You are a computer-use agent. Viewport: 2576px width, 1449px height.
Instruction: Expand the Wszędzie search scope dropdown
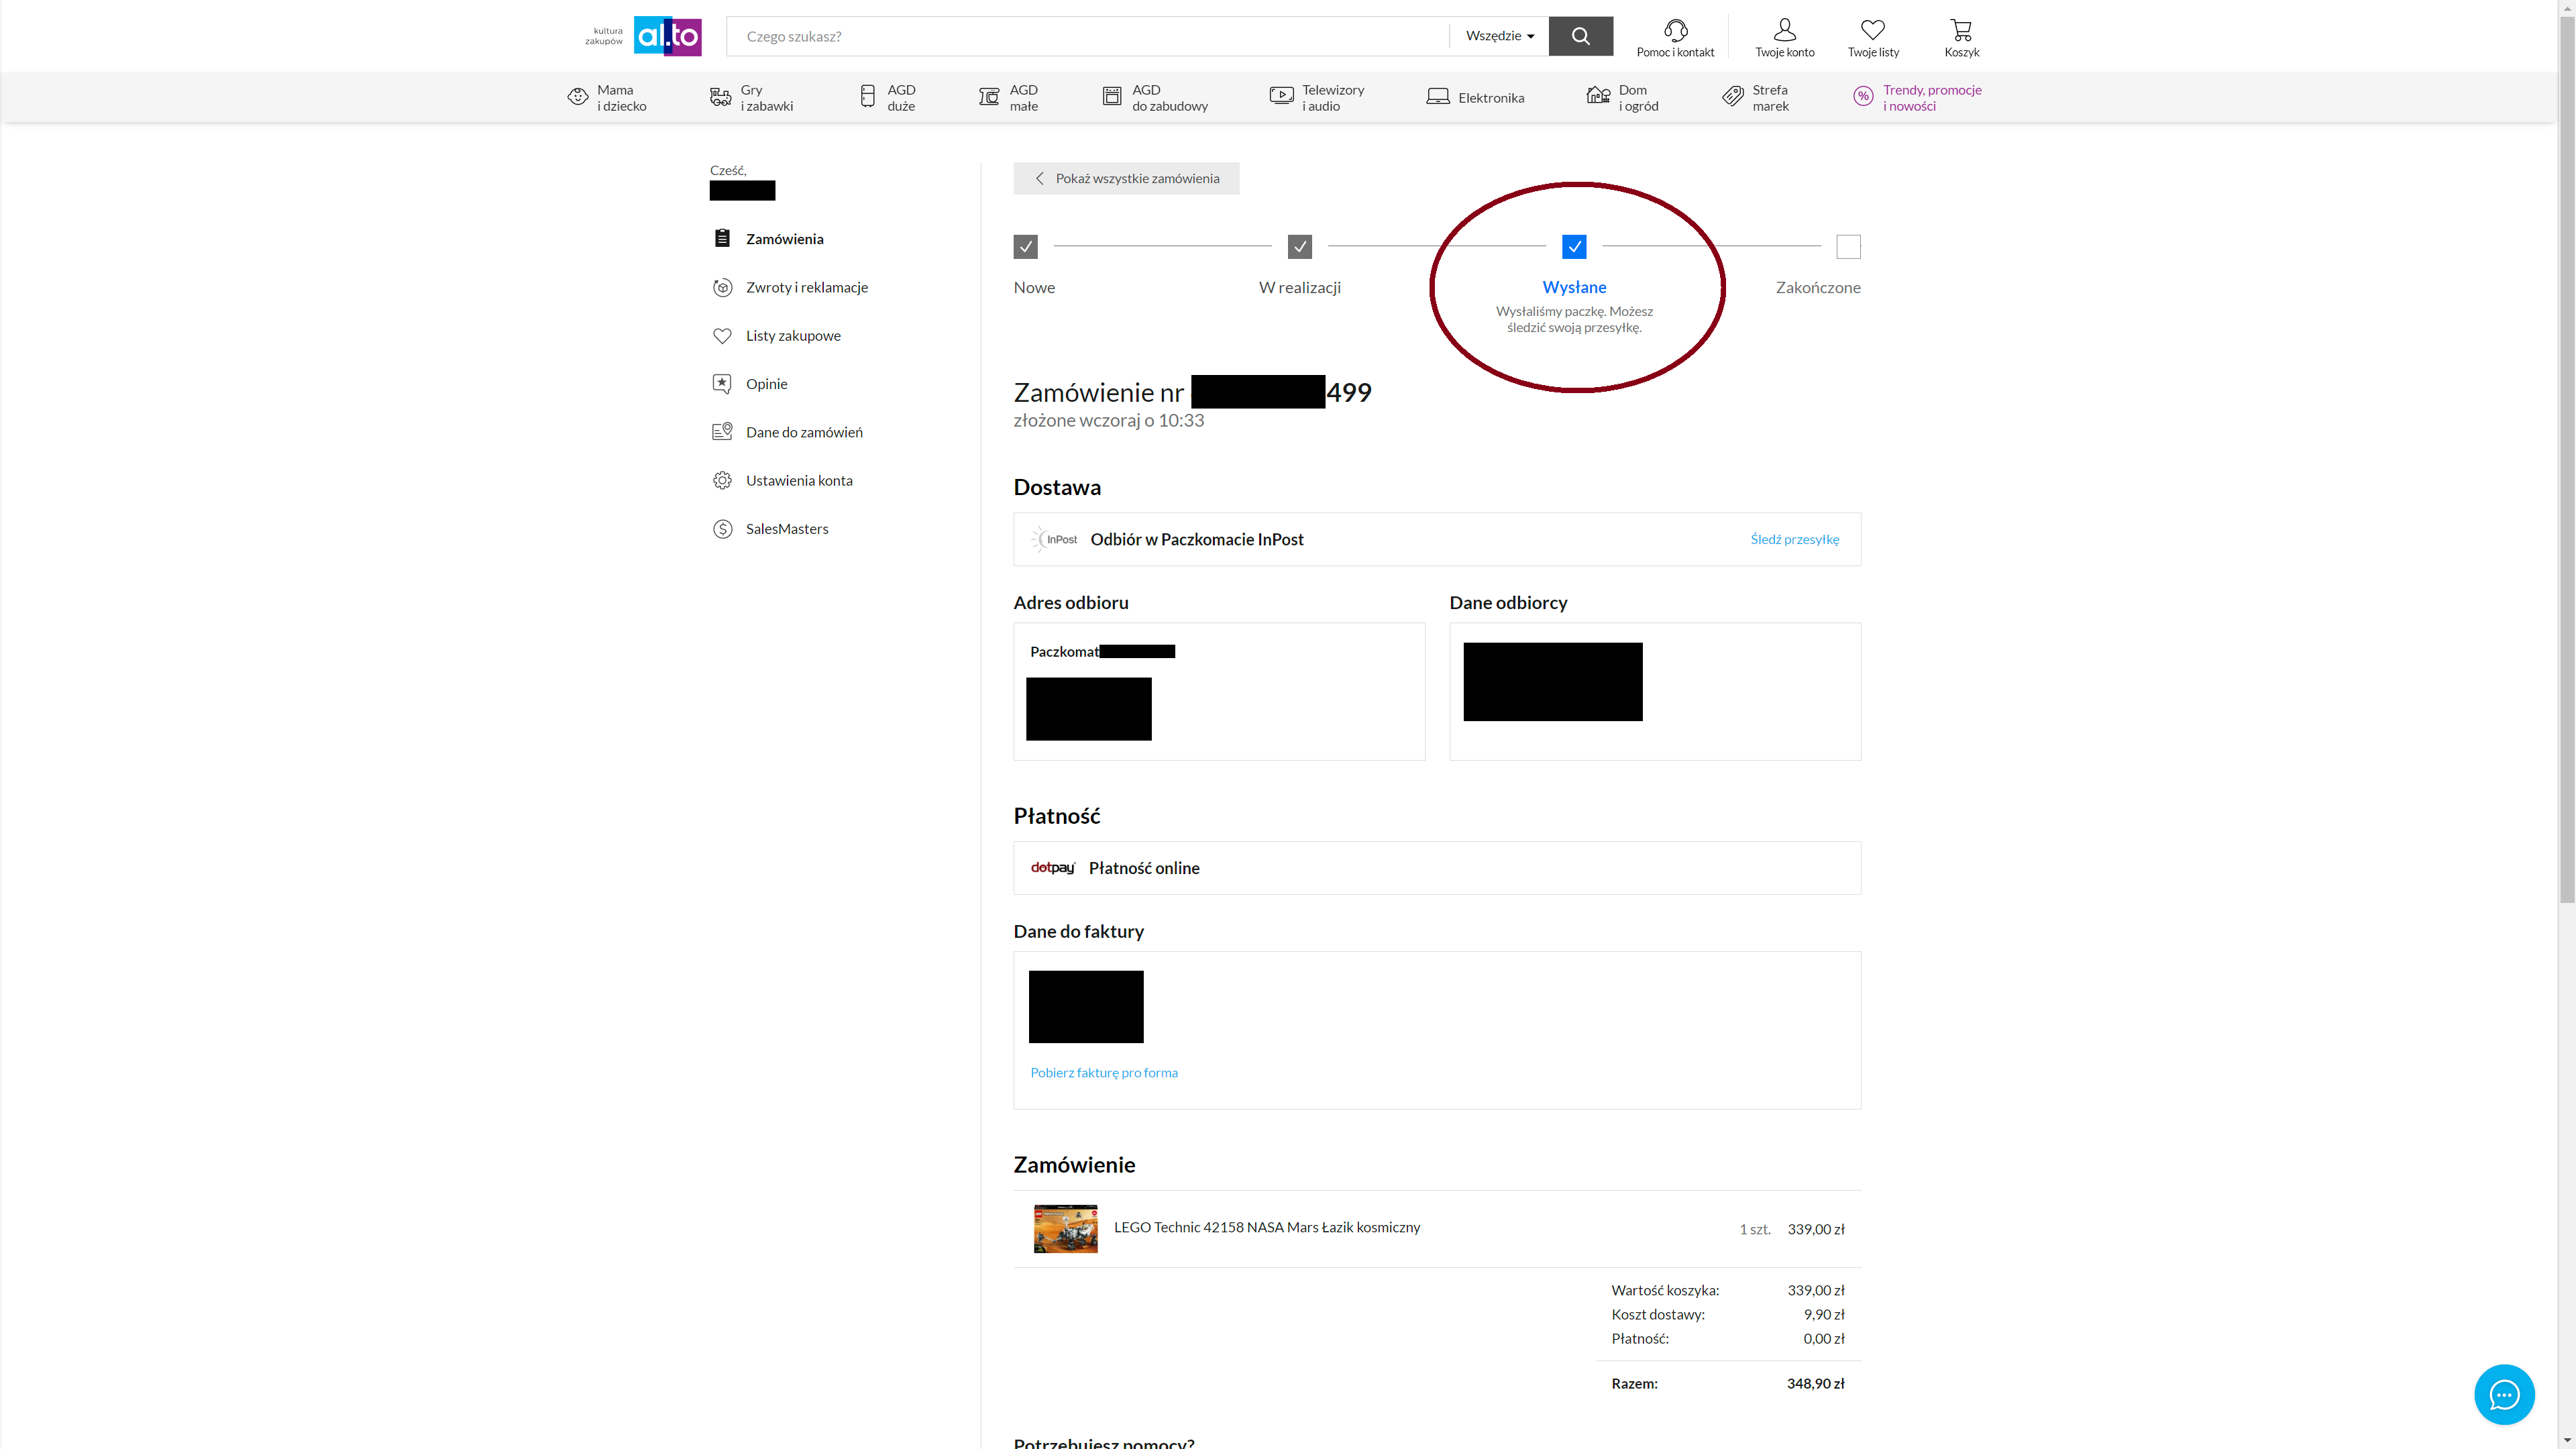point(1499,36)
